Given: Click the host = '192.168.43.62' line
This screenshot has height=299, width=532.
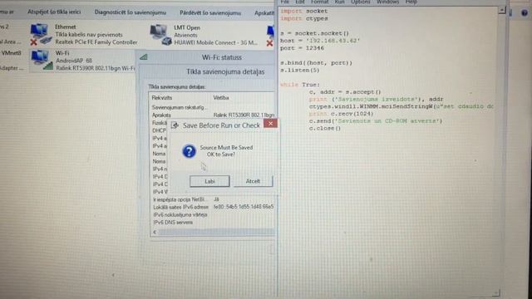Looking at the screenshot, I should (x=319, y=41).
